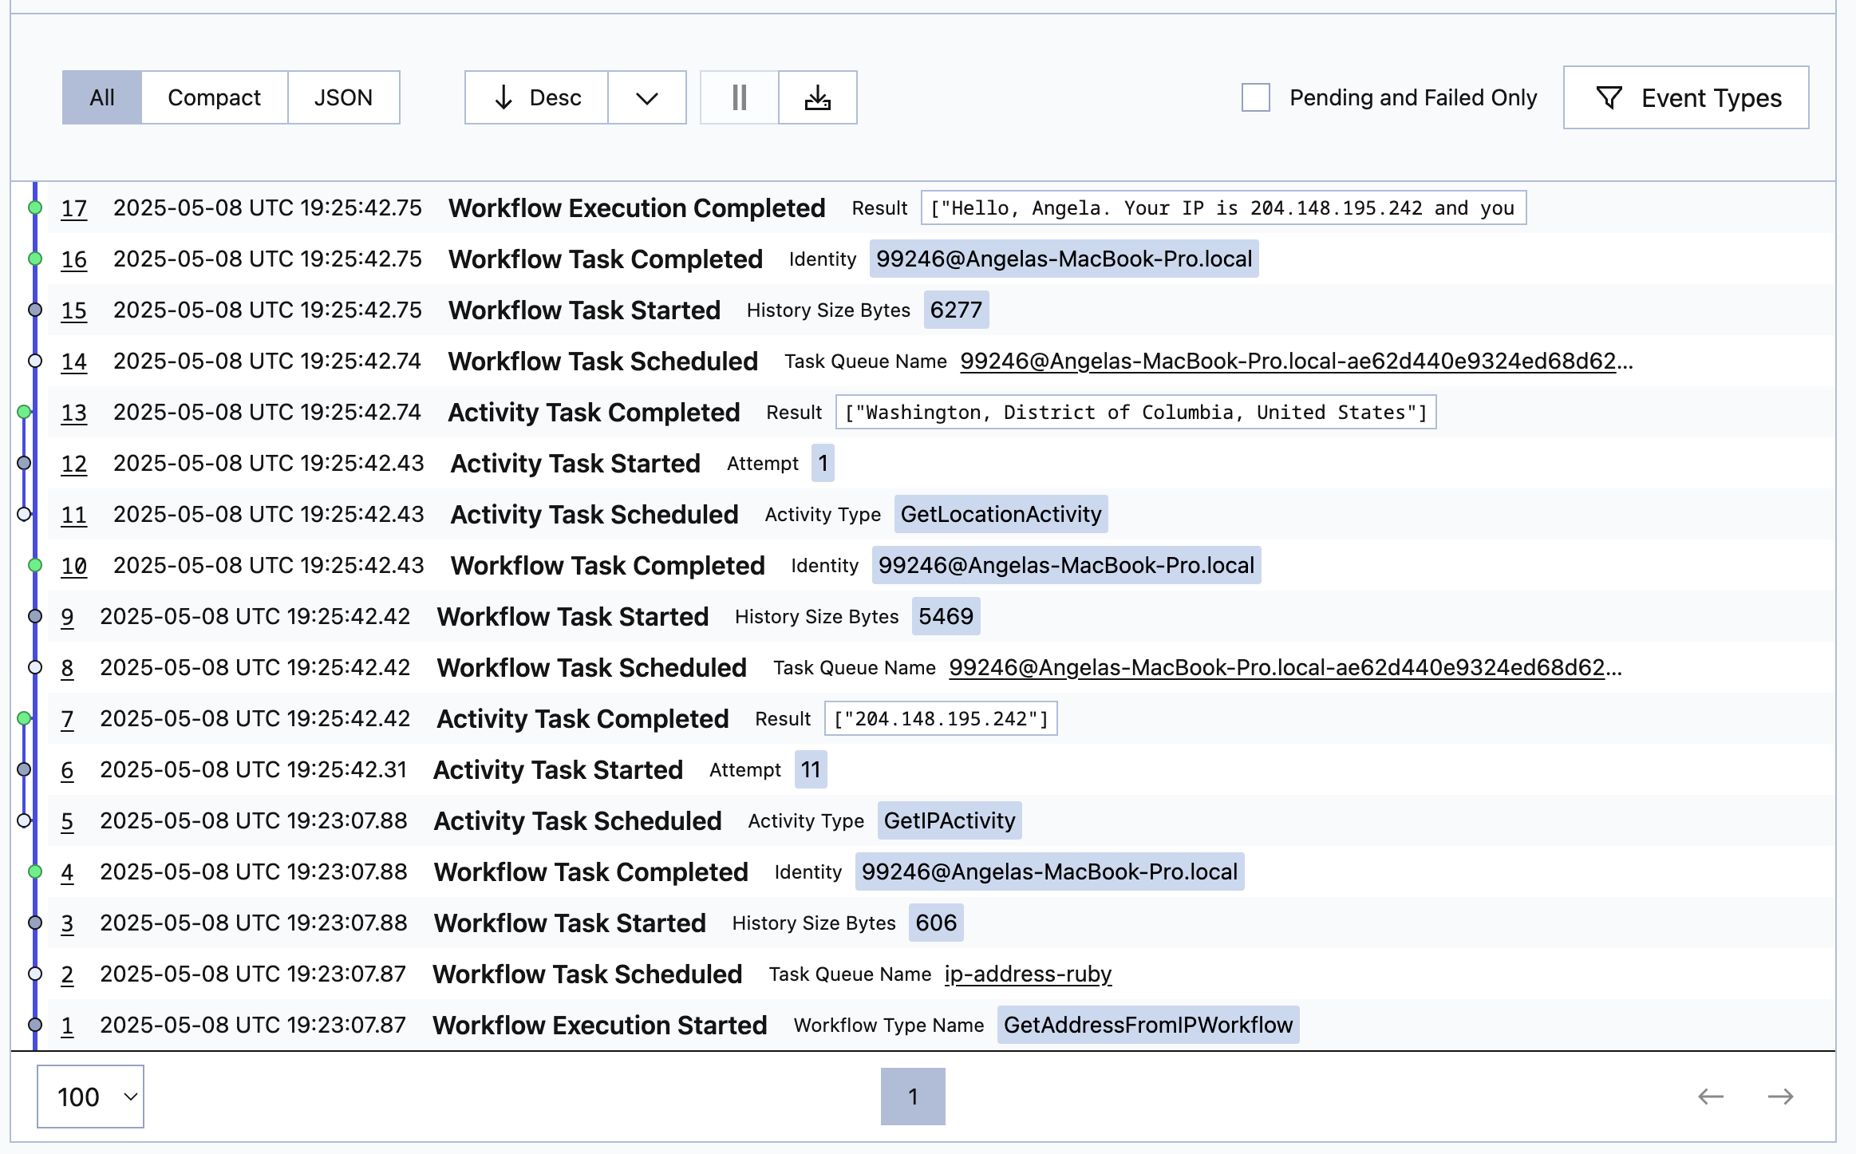This screenshot has width=1856, height=1154.
Task: Expand the GetIPActivity scheduled event row
Action: click(x=577, y=821)
